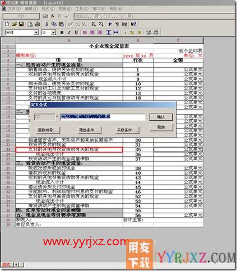Open the 工具 menu
Viewport: 237px width, 271px height.
click(82, 9)
